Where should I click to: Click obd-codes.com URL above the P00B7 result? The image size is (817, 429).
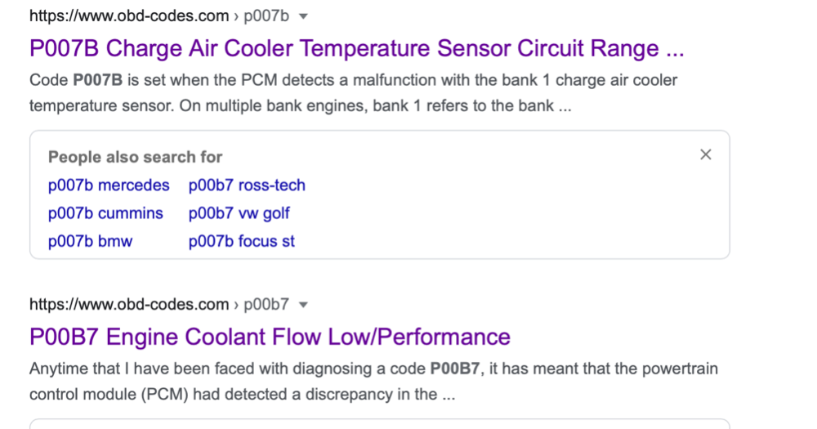(129, 305)
